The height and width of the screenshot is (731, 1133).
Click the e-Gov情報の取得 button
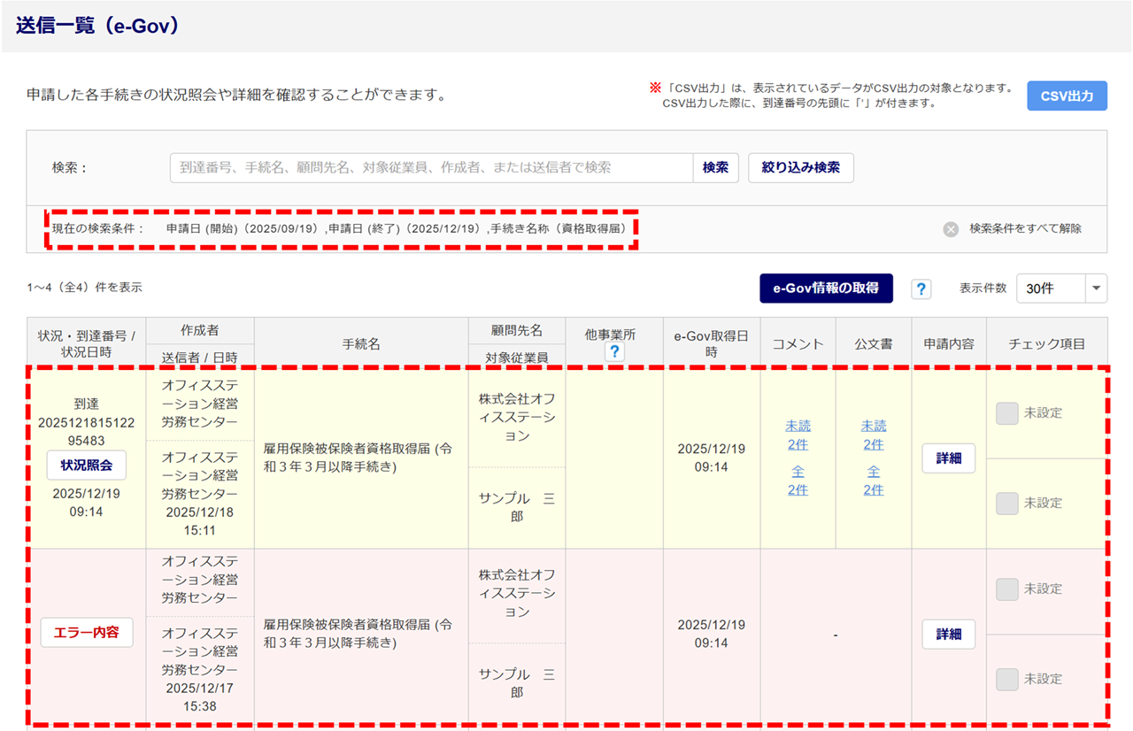[826, 289]
